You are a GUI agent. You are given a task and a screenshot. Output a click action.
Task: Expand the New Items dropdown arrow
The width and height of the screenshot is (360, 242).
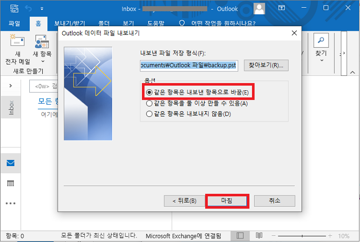[x=43, y=62]
